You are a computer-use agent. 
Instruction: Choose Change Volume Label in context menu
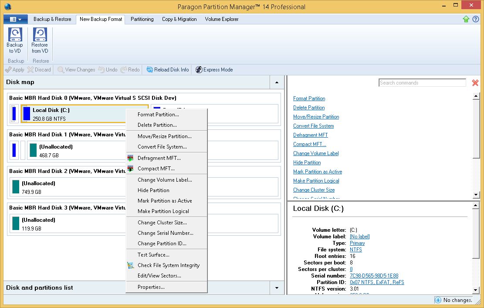[167, 179]
